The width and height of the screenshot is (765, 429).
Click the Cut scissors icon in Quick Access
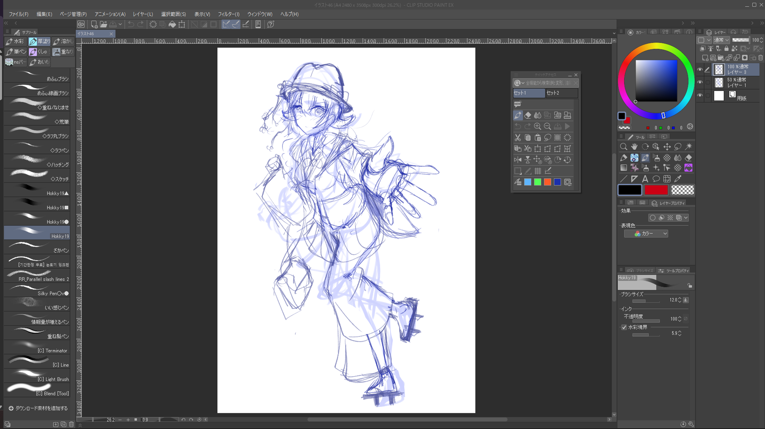click(x=518, y=137)
